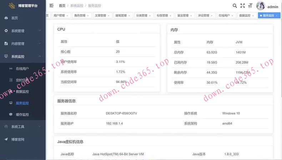Select total memory value 63.92G
The width and height of the screenshot is (282, 160).
click(x=212, y=52)
